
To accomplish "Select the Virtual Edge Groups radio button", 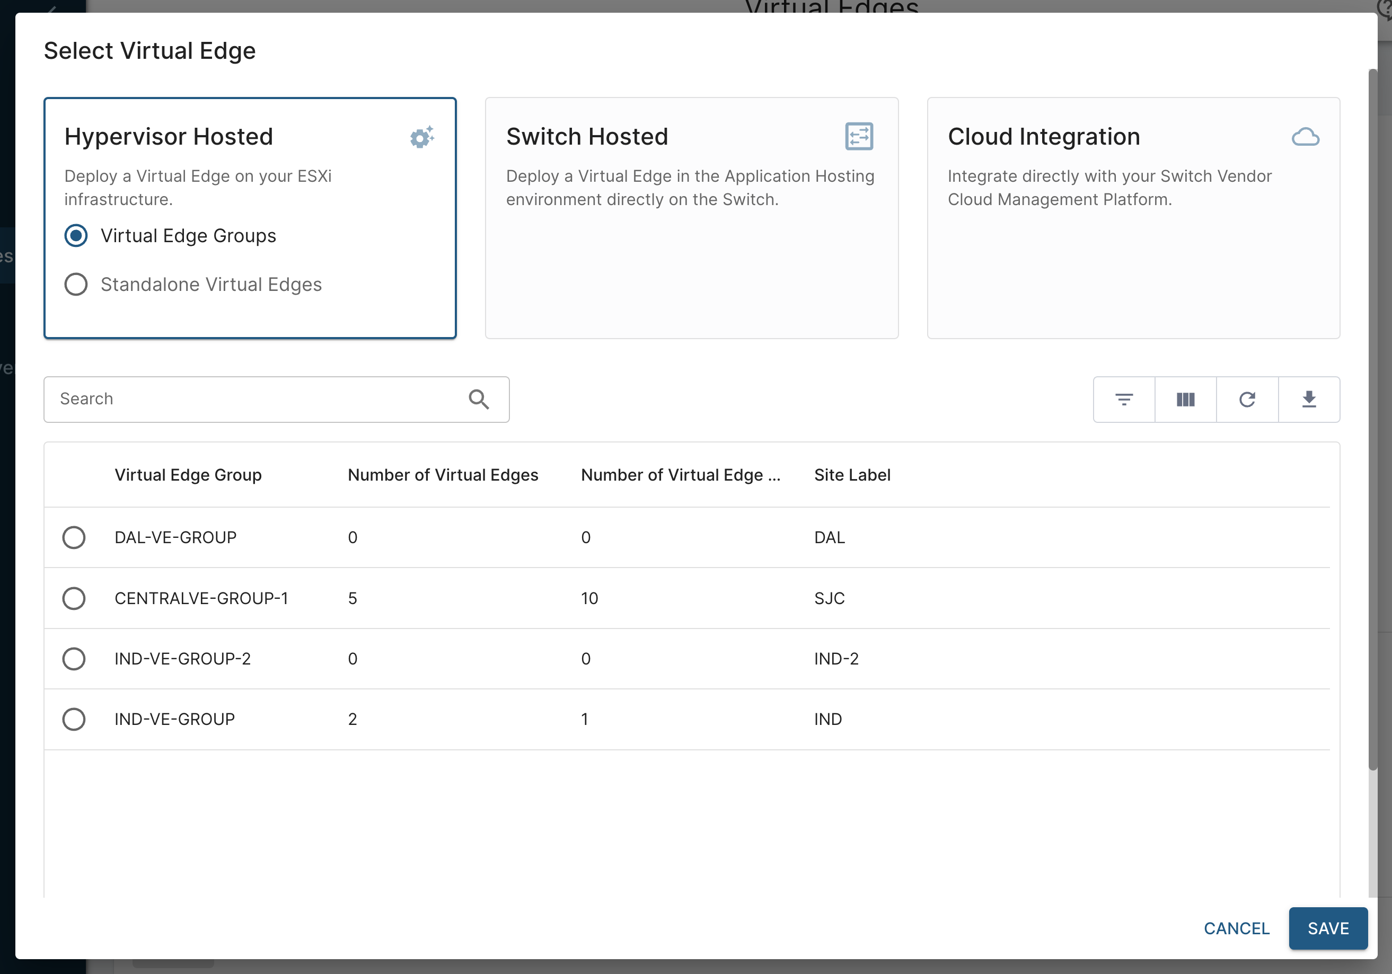I will (x=76, y=236).
